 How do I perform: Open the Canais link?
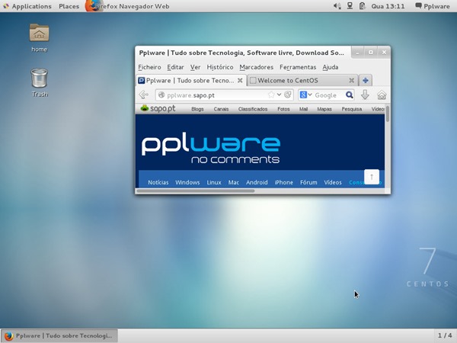[221, 109]
